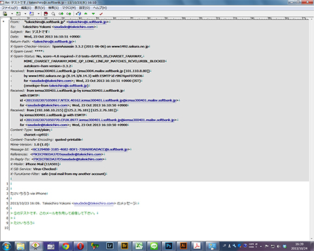
Task: Click the Mime-Version 1.0 header line
Action: [x=30, y=144]
